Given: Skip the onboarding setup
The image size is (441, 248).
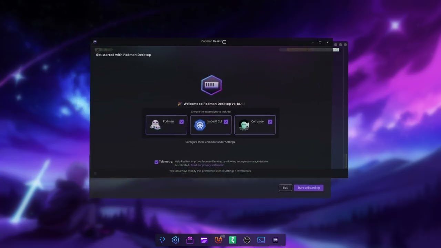Looking at the screenshot, I should point(285,188).
